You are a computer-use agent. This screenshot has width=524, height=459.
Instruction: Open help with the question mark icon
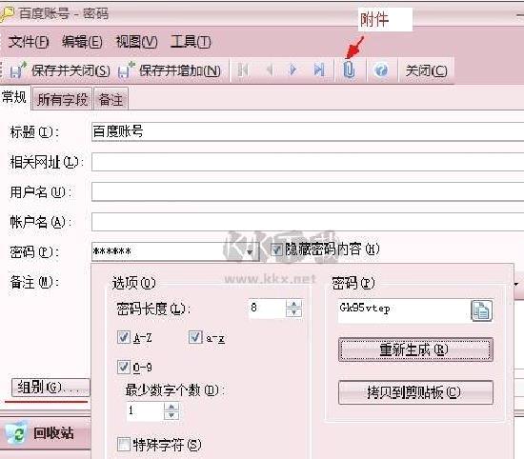click(381, 70)
